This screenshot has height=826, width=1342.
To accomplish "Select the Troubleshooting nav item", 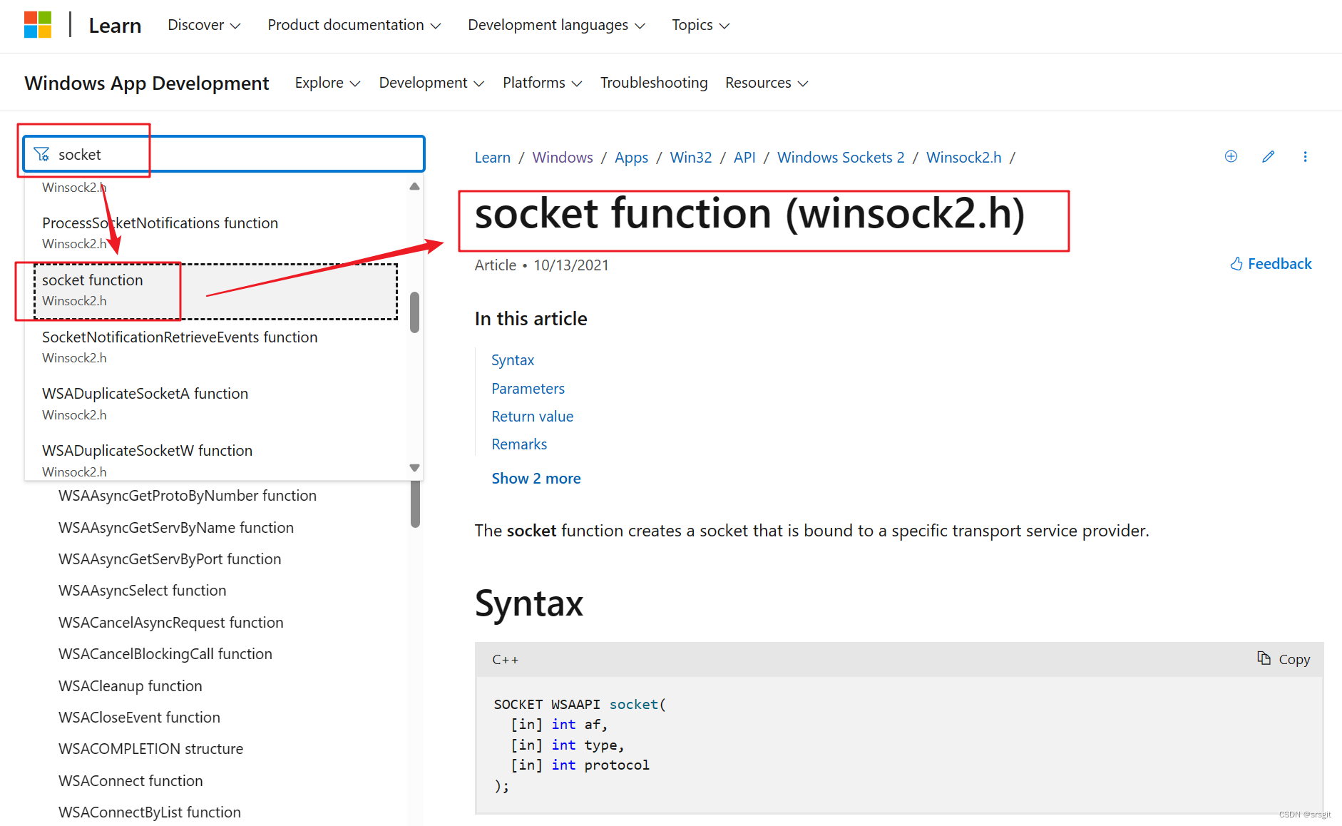I will pyautogui.click(x=653, y=83).
